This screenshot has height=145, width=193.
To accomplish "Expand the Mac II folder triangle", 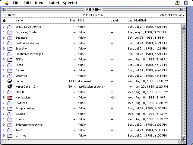I will [x=4, y=92].
